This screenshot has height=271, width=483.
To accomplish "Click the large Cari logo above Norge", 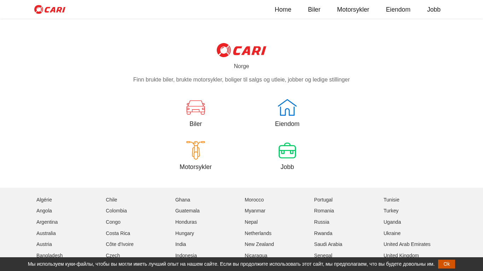I will (x=241, y=50).
